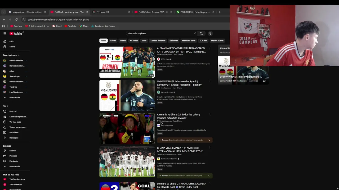Select En directo filter chip

(x=174, y=41)
